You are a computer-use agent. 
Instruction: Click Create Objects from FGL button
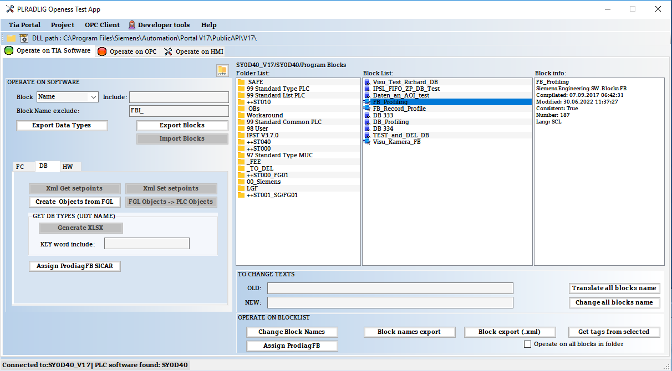point(74,202)
